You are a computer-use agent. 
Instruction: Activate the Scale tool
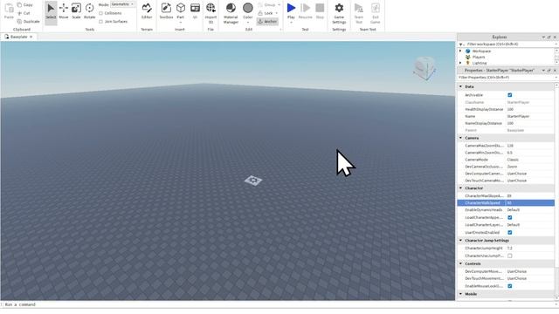point(76,10)
